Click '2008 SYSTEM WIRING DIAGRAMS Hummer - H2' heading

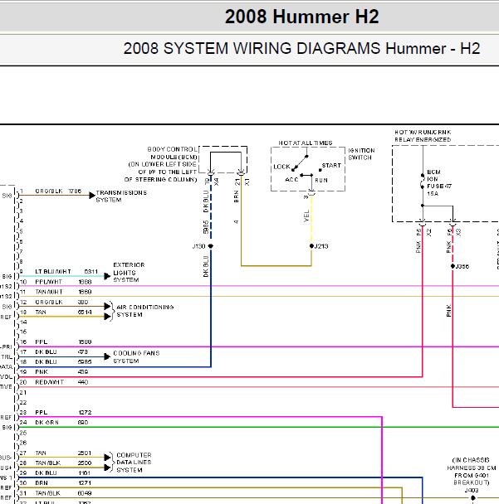pos(301,49)
